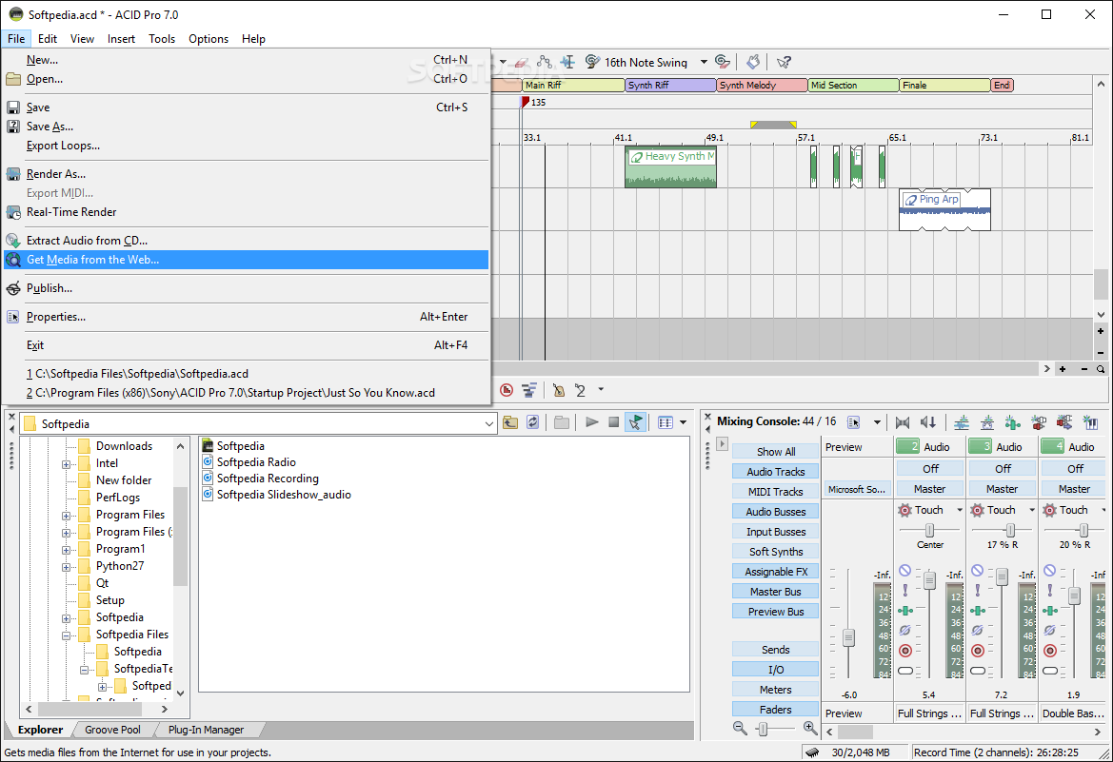Click Insert Soft Synth icon
Viewport: 1113px width, 762px height.
(1090, 423)
